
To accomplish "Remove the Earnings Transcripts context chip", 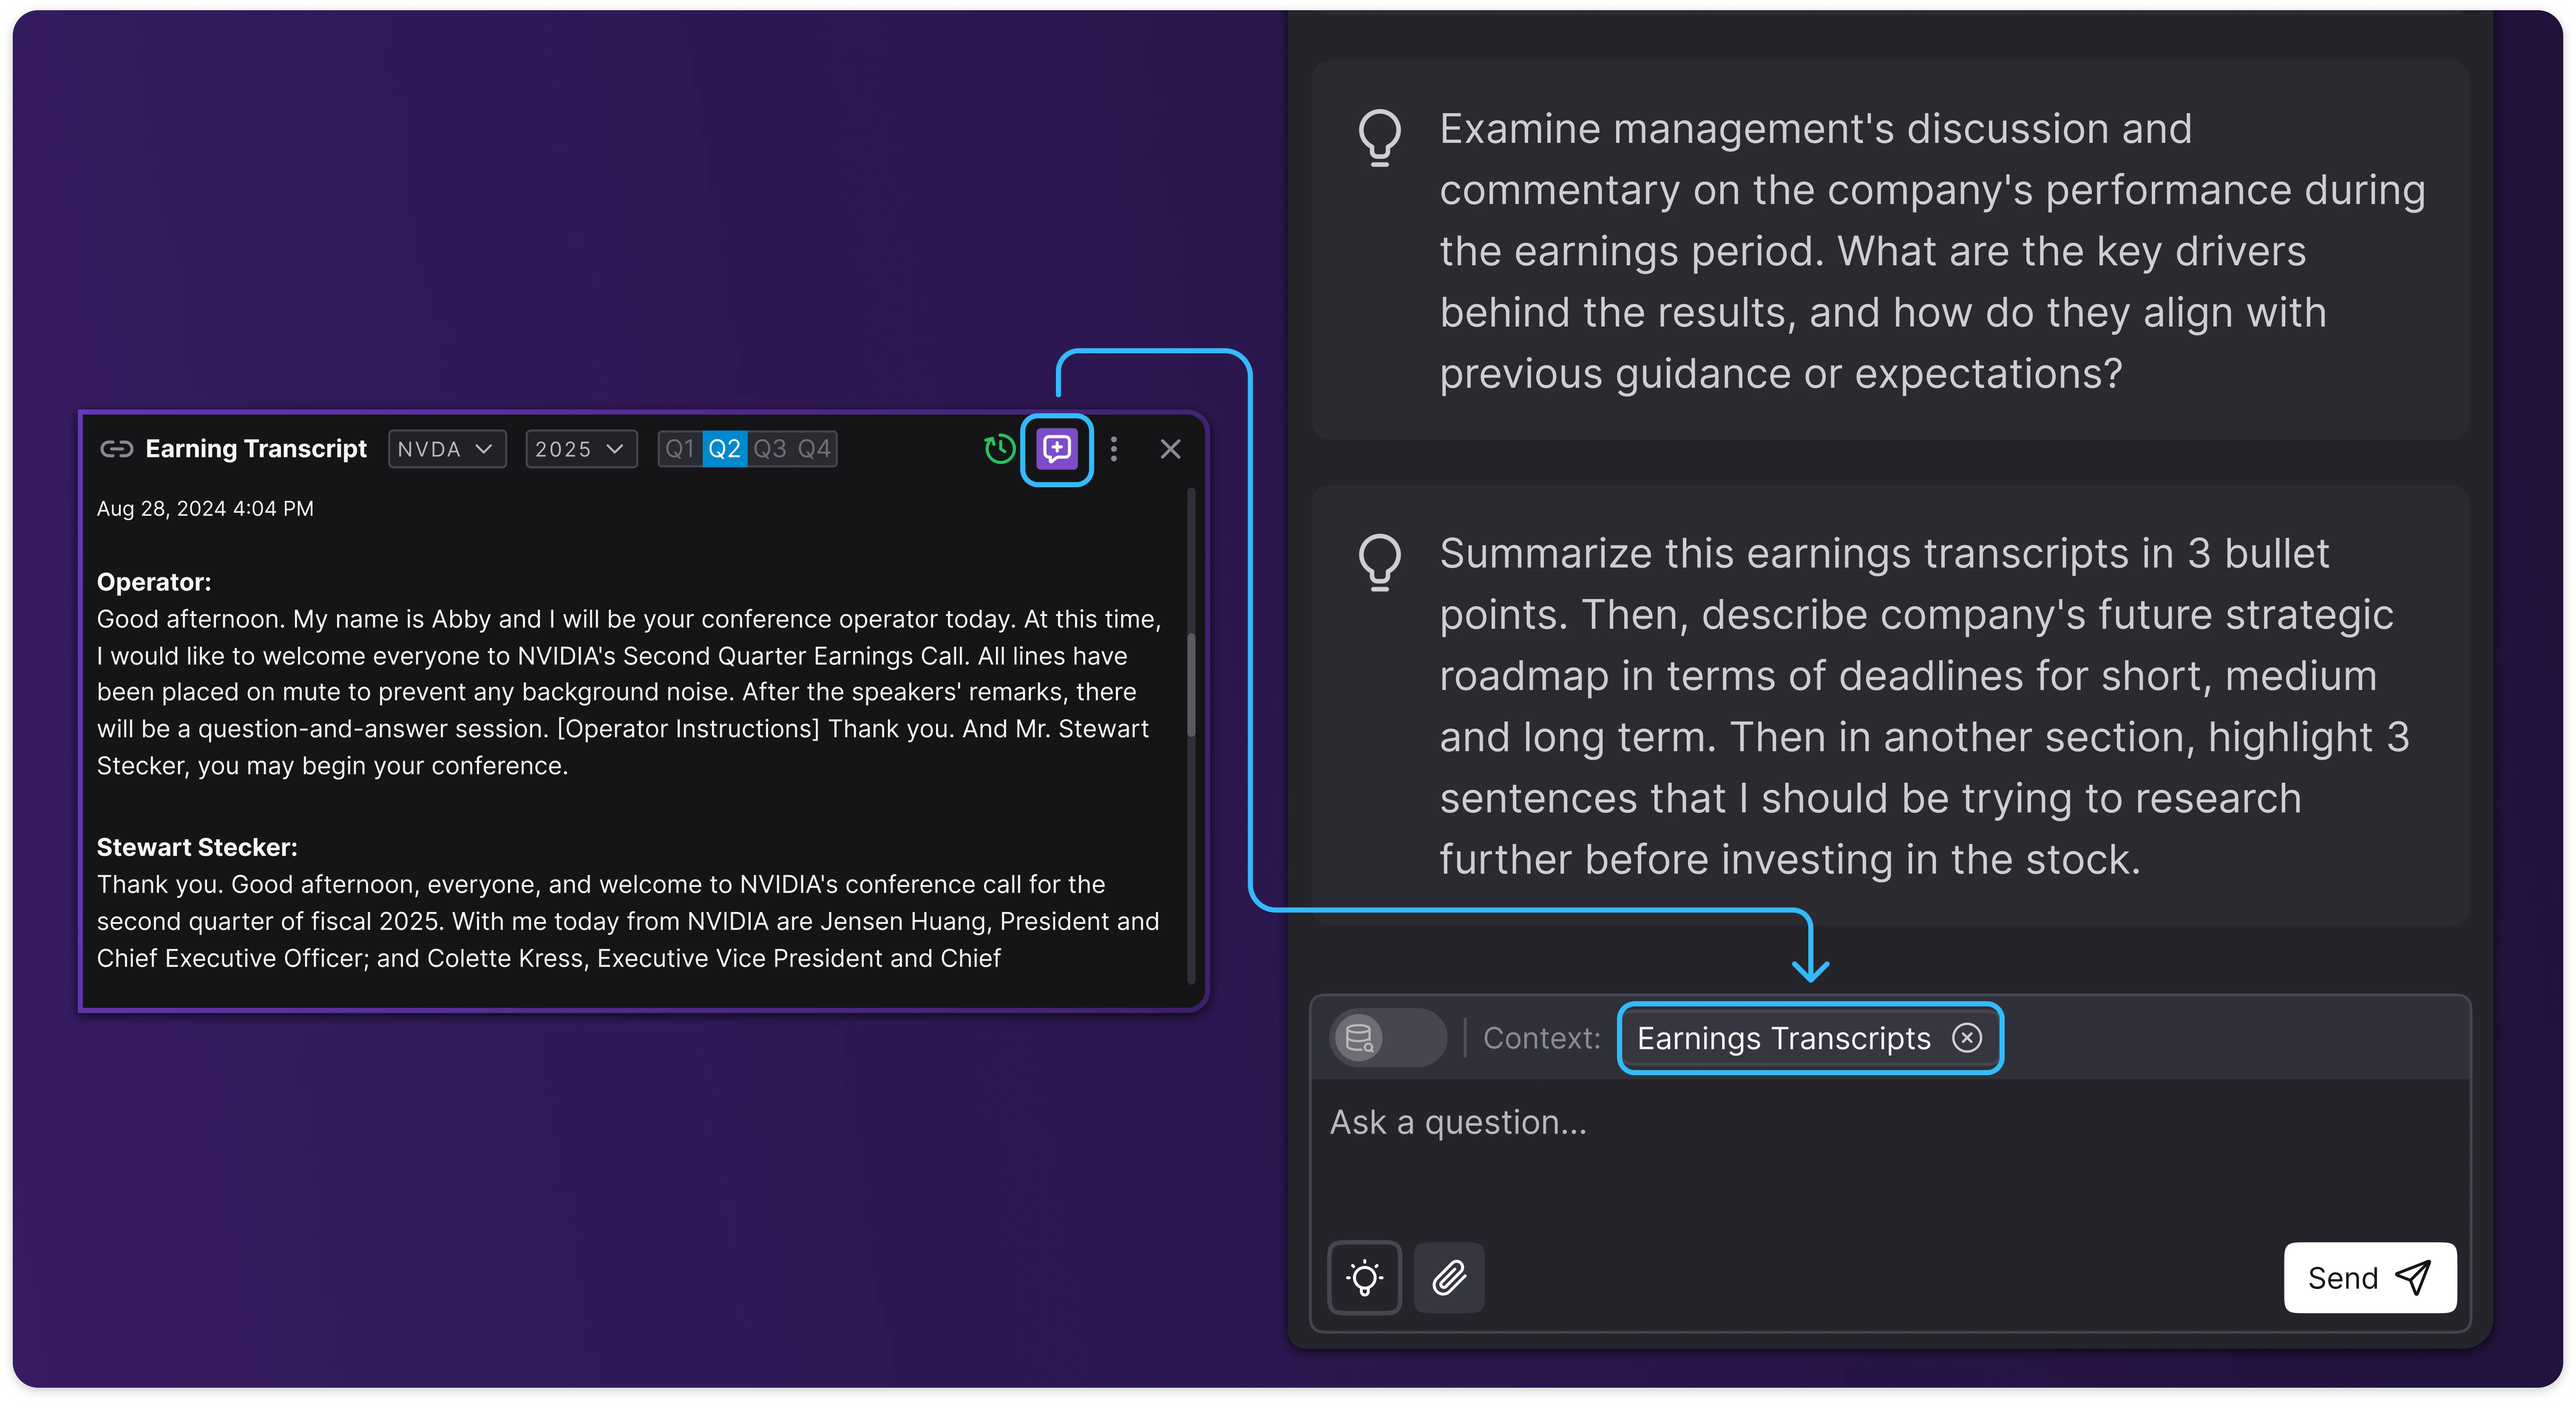I will (x=1966, y=1038).
